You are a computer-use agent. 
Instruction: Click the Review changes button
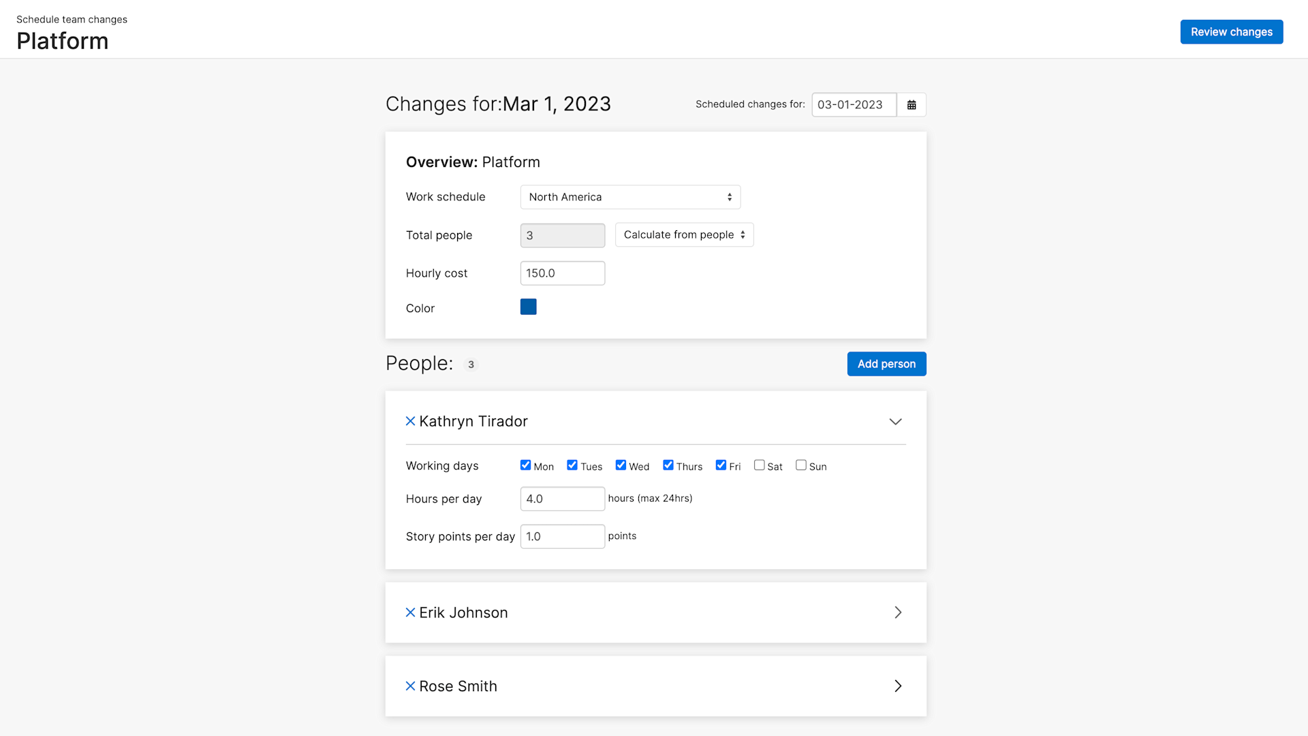(x=1231, y=31)
